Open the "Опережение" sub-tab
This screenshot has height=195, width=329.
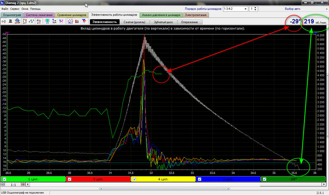click(x=190, y=22)
